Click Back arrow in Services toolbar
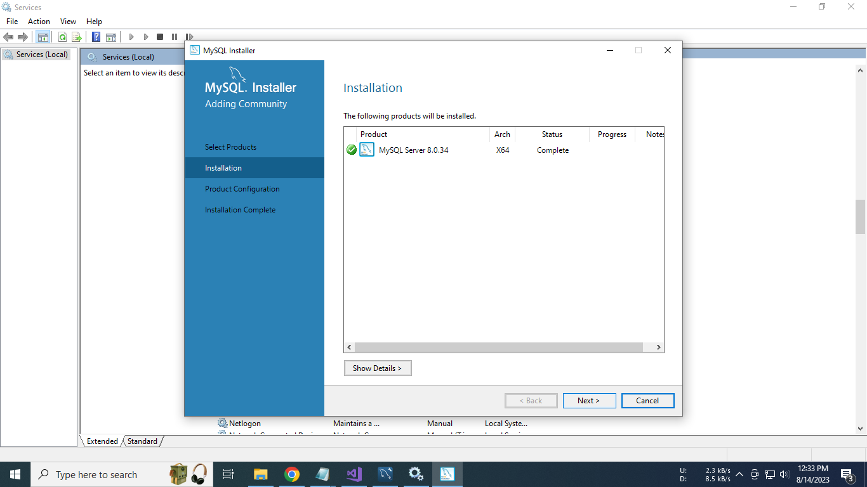 pos(8,37)
